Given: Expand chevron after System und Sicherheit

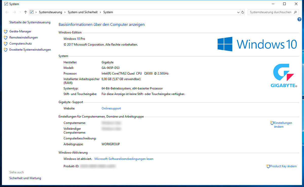Looking at the screenshot, I should pyautogui.click(x=100, y=12).
